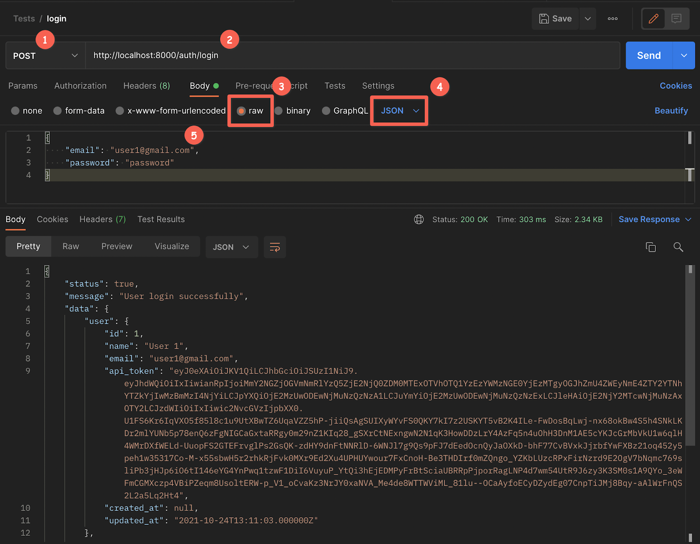This screenshot has width=700, height=544.
Task: Click the Beautify link
Action: pos(671,111)
